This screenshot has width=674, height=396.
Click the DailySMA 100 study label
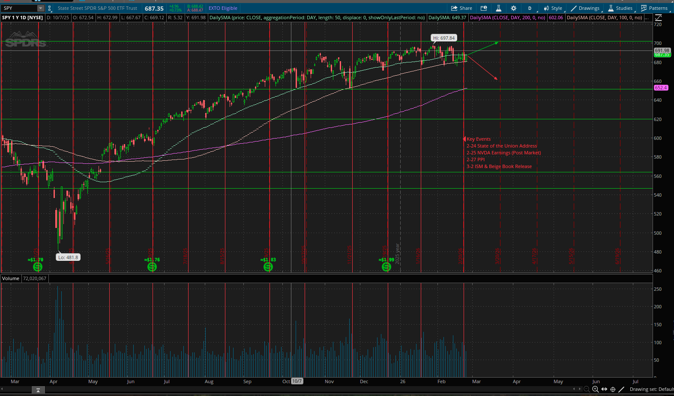point(605,18)
